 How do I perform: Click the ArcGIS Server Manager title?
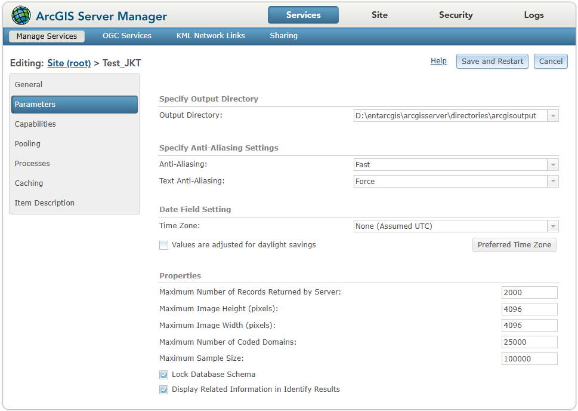click(x=101, y=16)
